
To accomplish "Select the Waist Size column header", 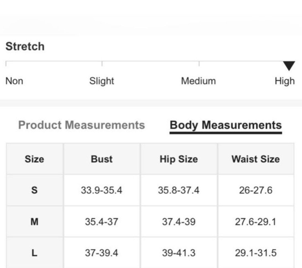I will (256, 159).
